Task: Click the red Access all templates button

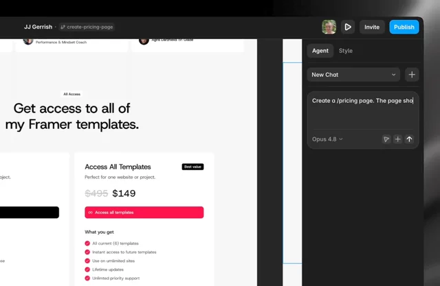Action: (144, 213)
